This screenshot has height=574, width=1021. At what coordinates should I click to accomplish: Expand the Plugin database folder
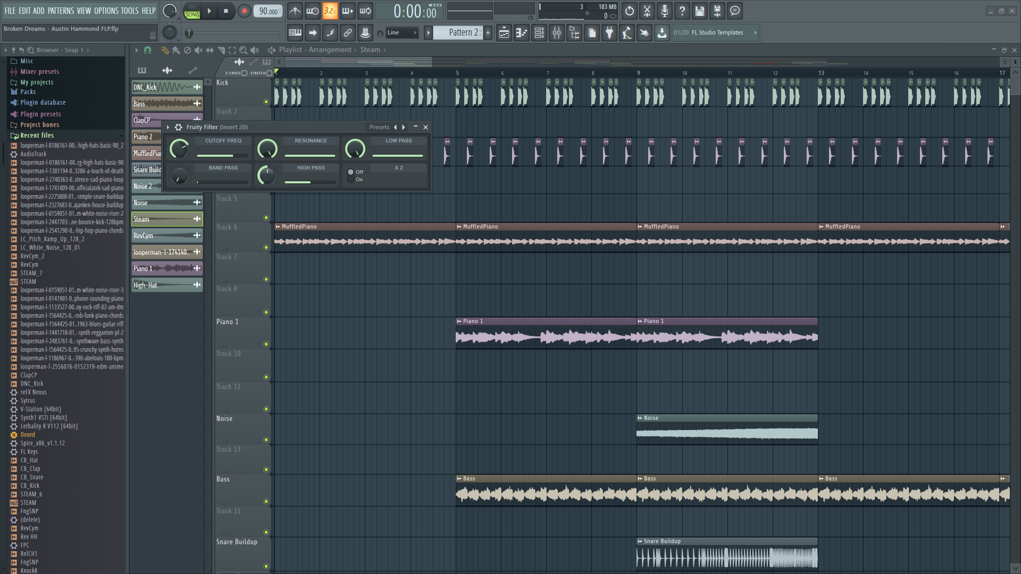coord(43,103)
